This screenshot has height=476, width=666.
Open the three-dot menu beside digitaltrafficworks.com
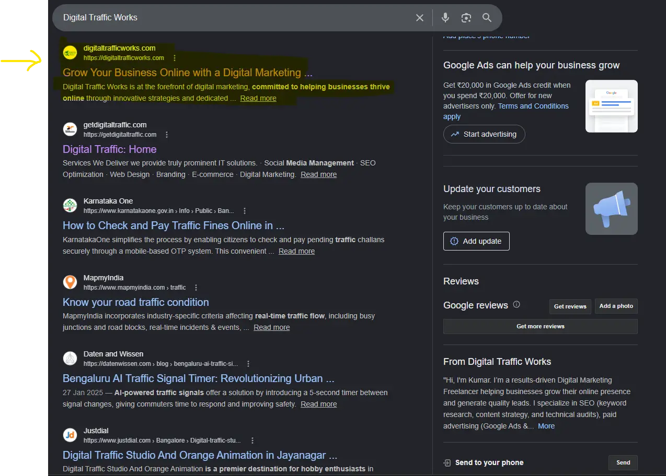click(175, 58)
